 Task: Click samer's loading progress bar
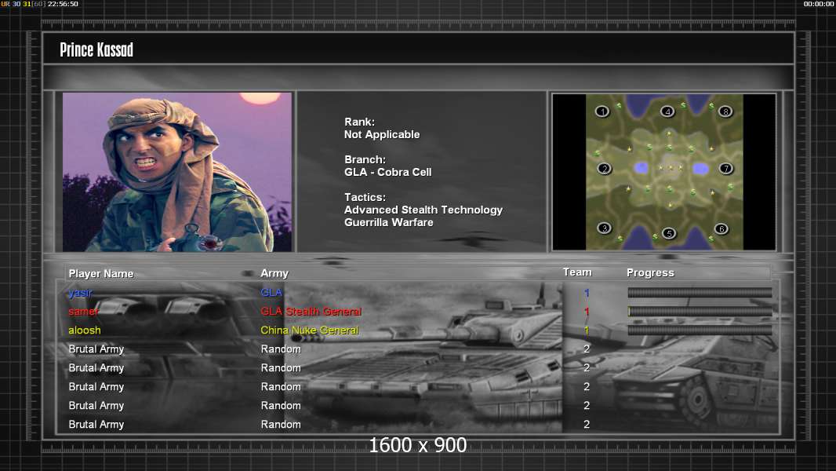[700, 312]
